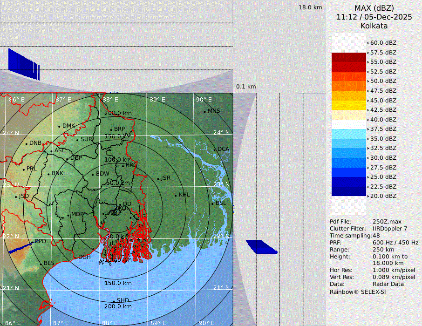Select the MDP station point
Viewport: 422px width, 326px height.
68,215
